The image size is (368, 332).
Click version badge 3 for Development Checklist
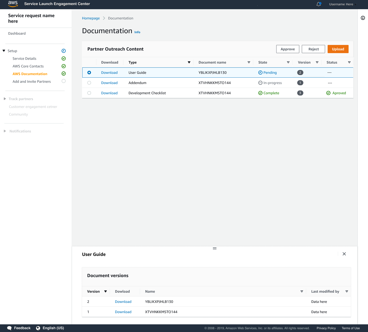(x=300, y=93)
